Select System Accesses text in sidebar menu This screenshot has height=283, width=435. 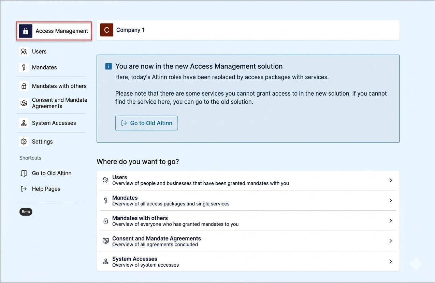54,123
